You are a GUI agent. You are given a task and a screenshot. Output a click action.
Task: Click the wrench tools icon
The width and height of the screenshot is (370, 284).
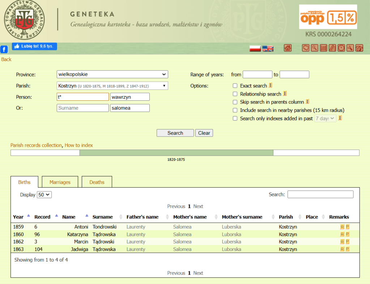(x=350, y=48)
